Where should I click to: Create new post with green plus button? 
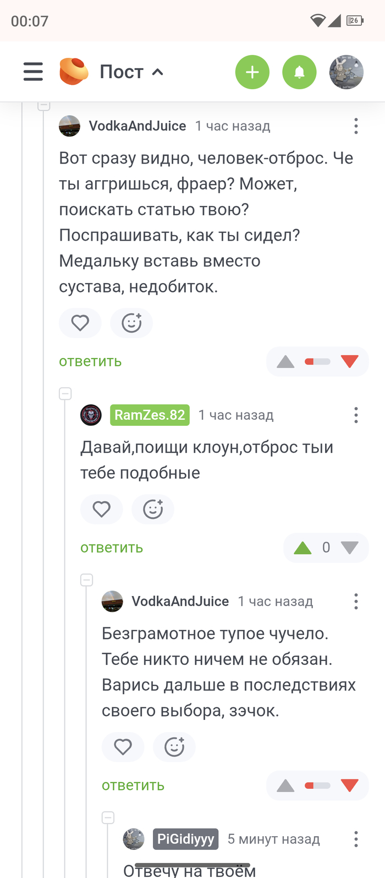click(252, 72)
